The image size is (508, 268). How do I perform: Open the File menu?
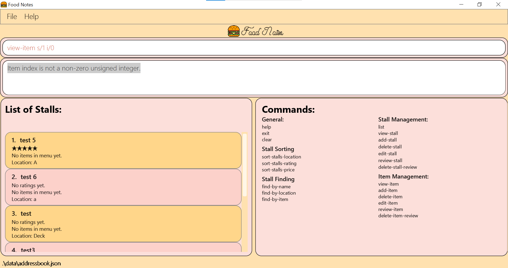pyautogui.click(x=12, y=17)
